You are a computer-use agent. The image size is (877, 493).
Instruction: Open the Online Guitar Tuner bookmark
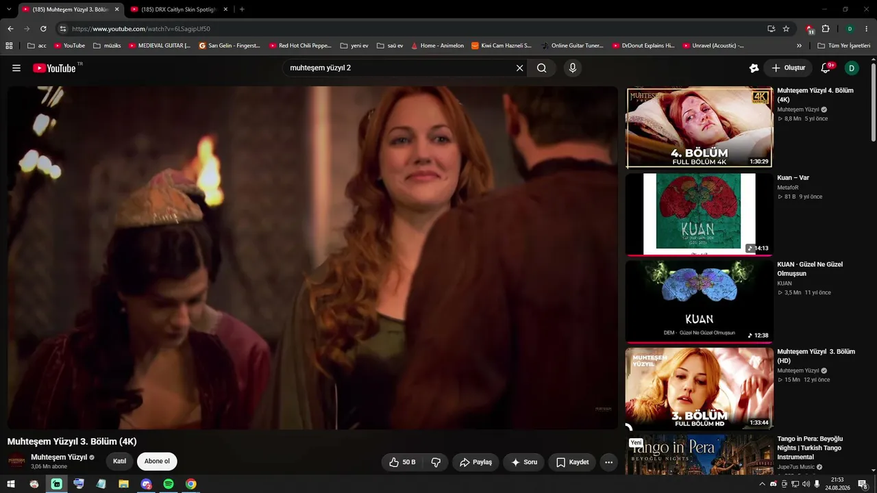572,46
